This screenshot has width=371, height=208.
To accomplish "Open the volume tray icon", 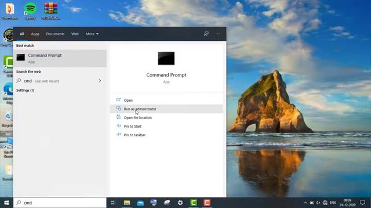I will [x=318, y=203].
